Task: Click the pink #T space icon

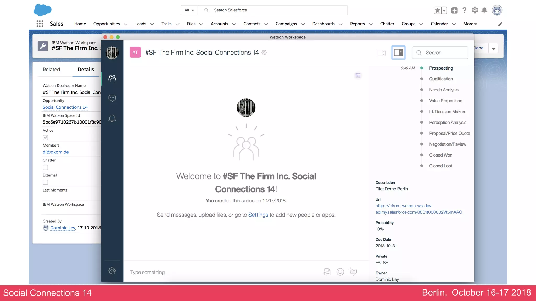Action: (x=135, y=52)
